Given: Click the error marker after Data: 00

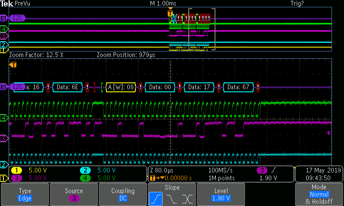Looking at the screenshot, I should pyautogui.click(x=180, y=87).
